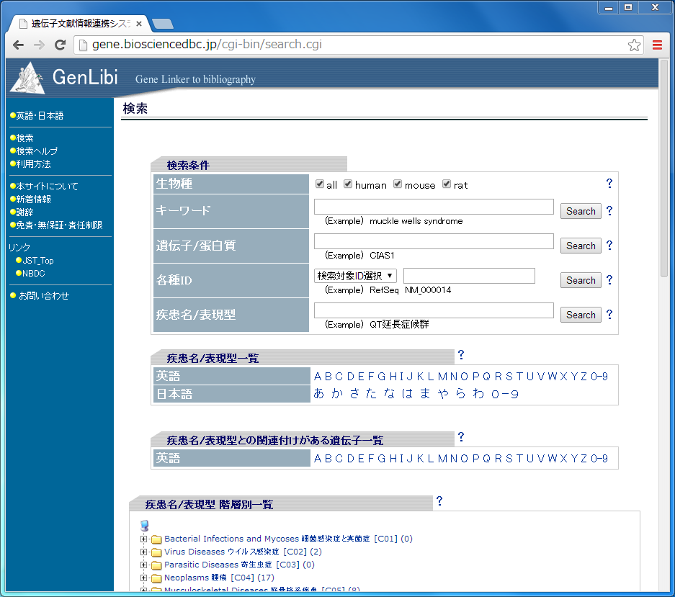Click Search button for 遺伝子/蛋白質
Image resolution: width=675 pixels, height=597 pixels.
pos(580,246)
